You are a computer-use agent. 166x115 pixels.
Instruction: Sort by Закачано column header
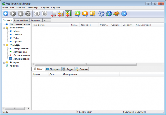click(x=89, y=25)
